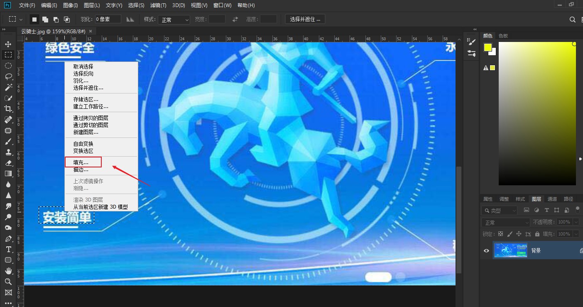Select the Eraser tool
Image resolution: width=583 pixels, height=307 pixels.
pyautogui.click(x=8, y=163)
